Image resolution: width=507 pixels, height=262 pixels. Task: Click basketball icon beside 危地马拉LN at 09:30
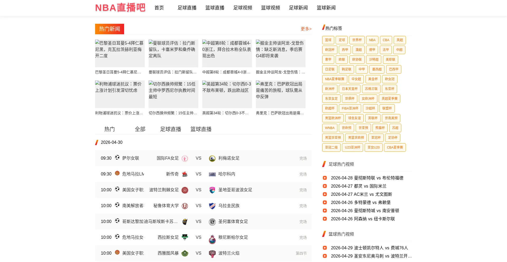point(117,173)
